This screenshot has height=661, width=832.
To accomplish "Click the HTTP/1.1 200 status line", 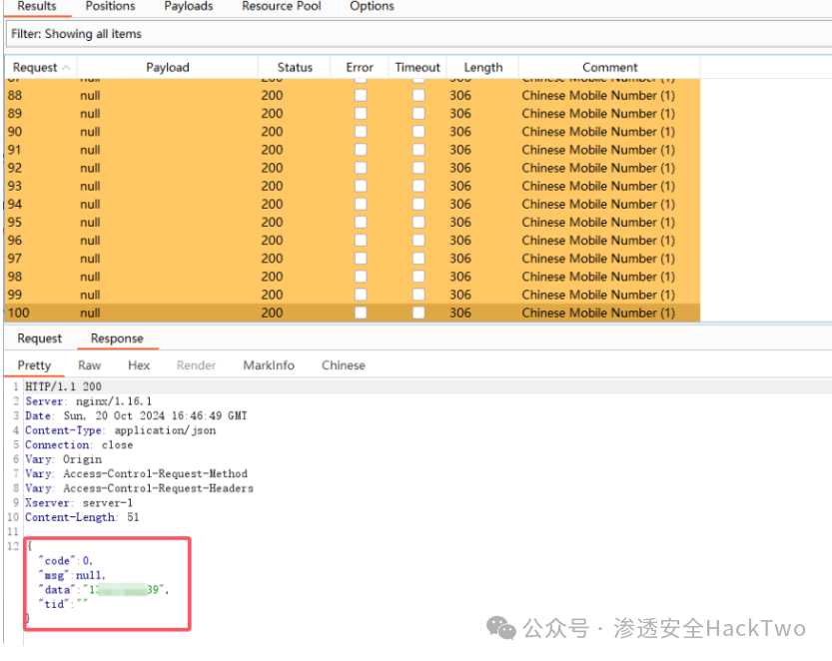I will pyautogui.click(x=63, y=386).
